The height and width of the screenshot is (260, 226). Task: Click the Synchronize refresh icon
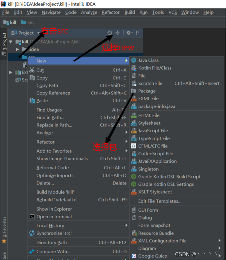pos(32,233)
